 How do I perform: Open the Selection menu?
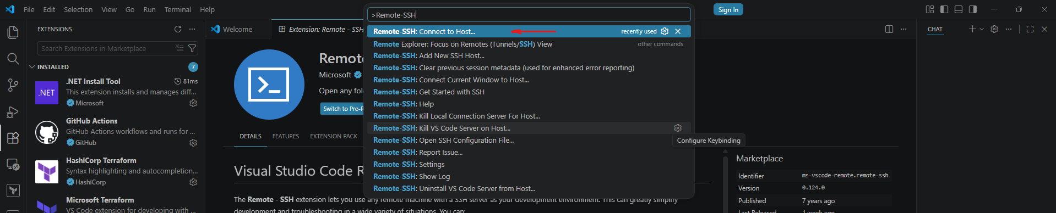click(78, 9)
